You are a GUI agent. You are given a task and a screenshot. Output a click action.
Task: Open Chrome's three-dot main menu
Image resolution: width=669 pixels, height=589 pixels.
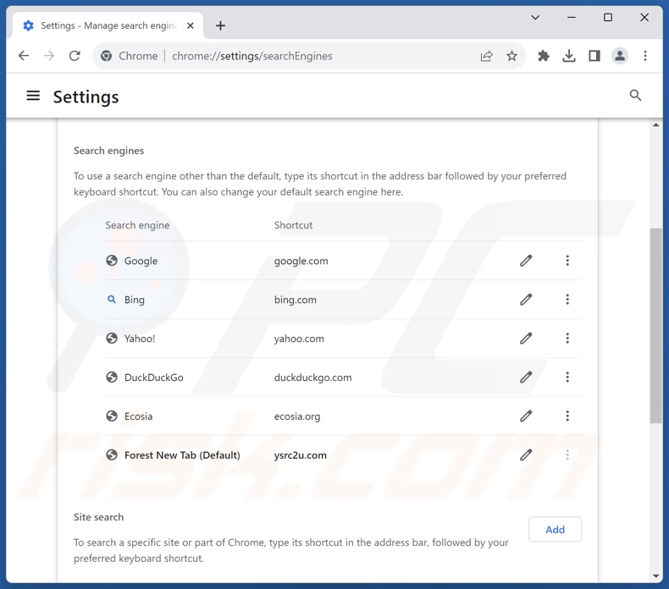pos(645,56)
